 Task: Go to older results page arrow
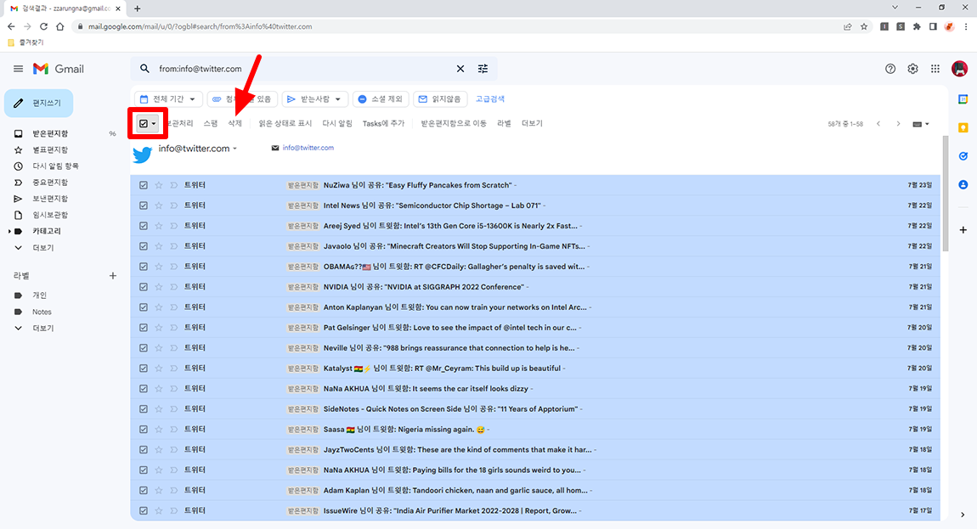(898, 123)
